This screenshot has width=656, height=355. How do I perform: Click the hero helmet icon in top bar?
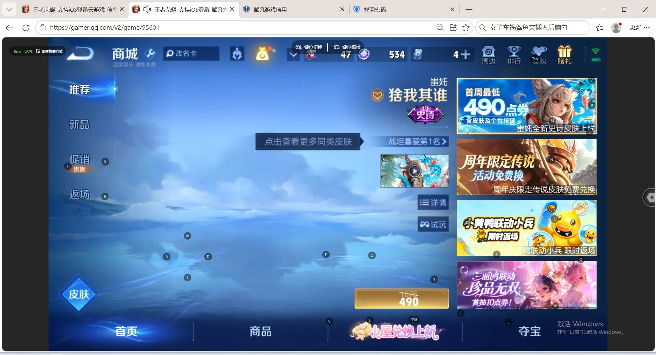coord(237,54)
